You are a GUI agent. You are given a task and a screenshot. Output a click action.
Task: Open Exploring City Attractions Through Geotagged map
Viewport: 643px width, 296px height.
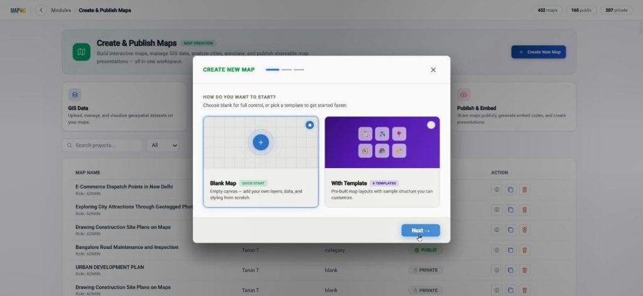click(134, 207)
